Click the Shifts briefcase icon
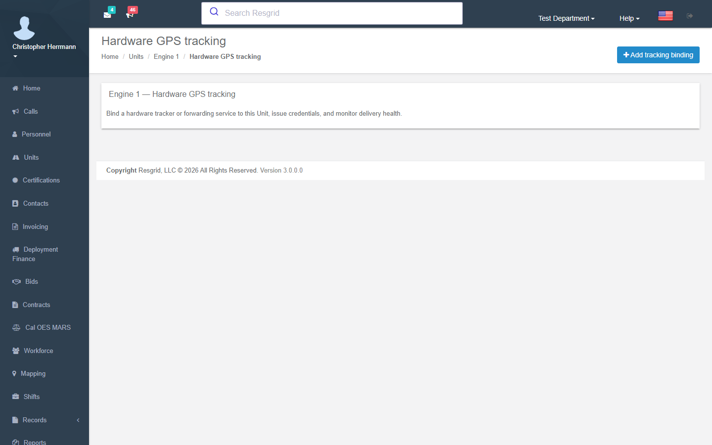This screenshot has width=712, height=445. (x=16, y=397)
